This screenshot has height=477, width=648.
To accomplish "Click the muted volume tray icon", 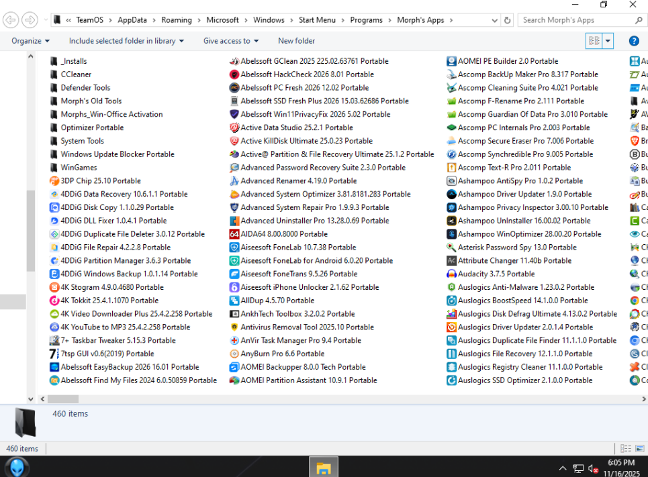I will click(x=594, y=469).
